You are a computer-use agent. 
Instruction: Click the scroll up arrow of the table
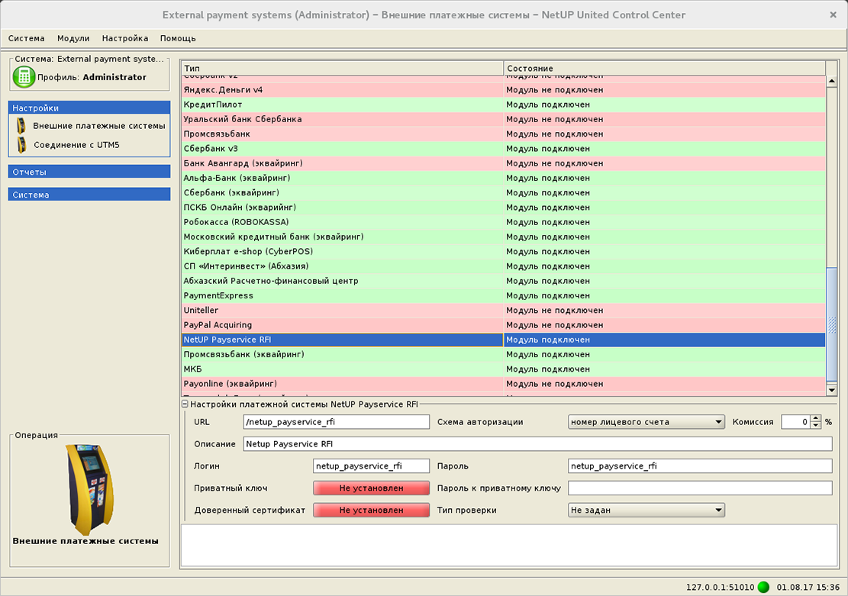(x=832, y=81)
